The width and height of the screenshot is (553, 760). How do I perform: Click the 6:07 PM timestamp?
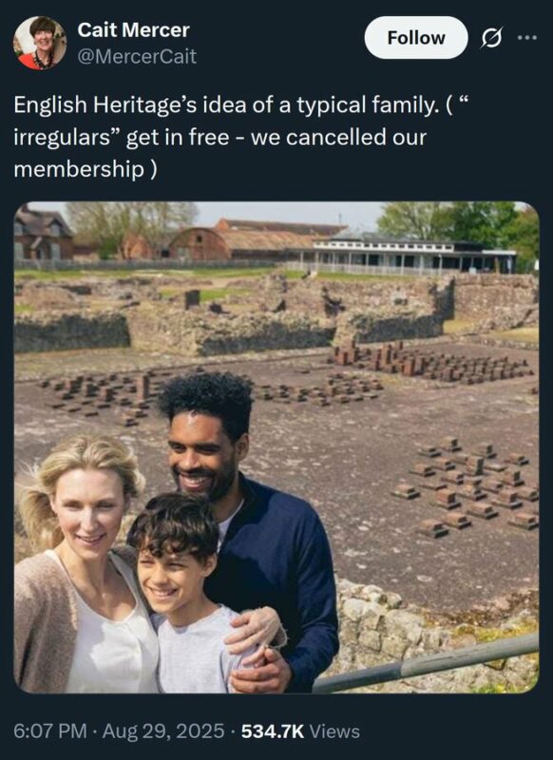[50, 731]
